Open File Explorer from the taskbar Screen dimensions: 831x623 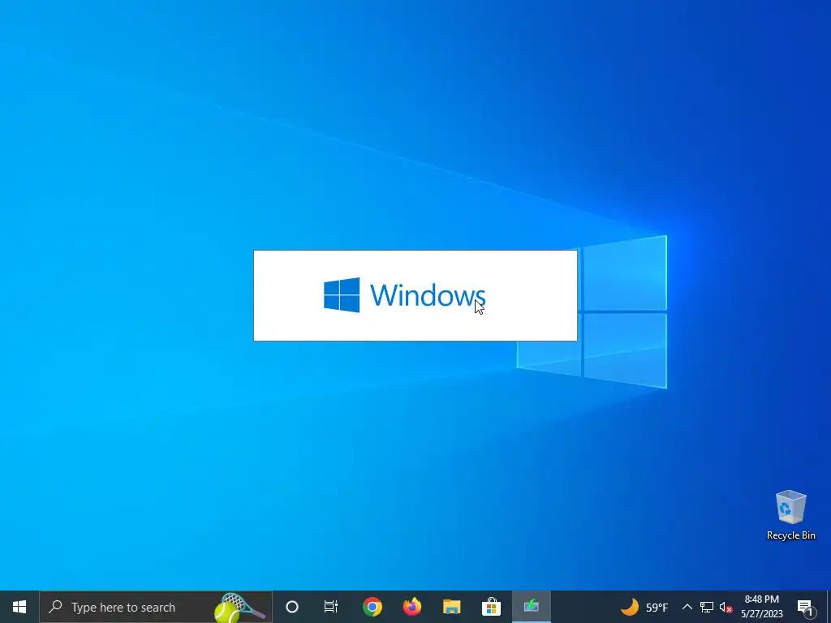pyautogui.click(x=451, y=607)
